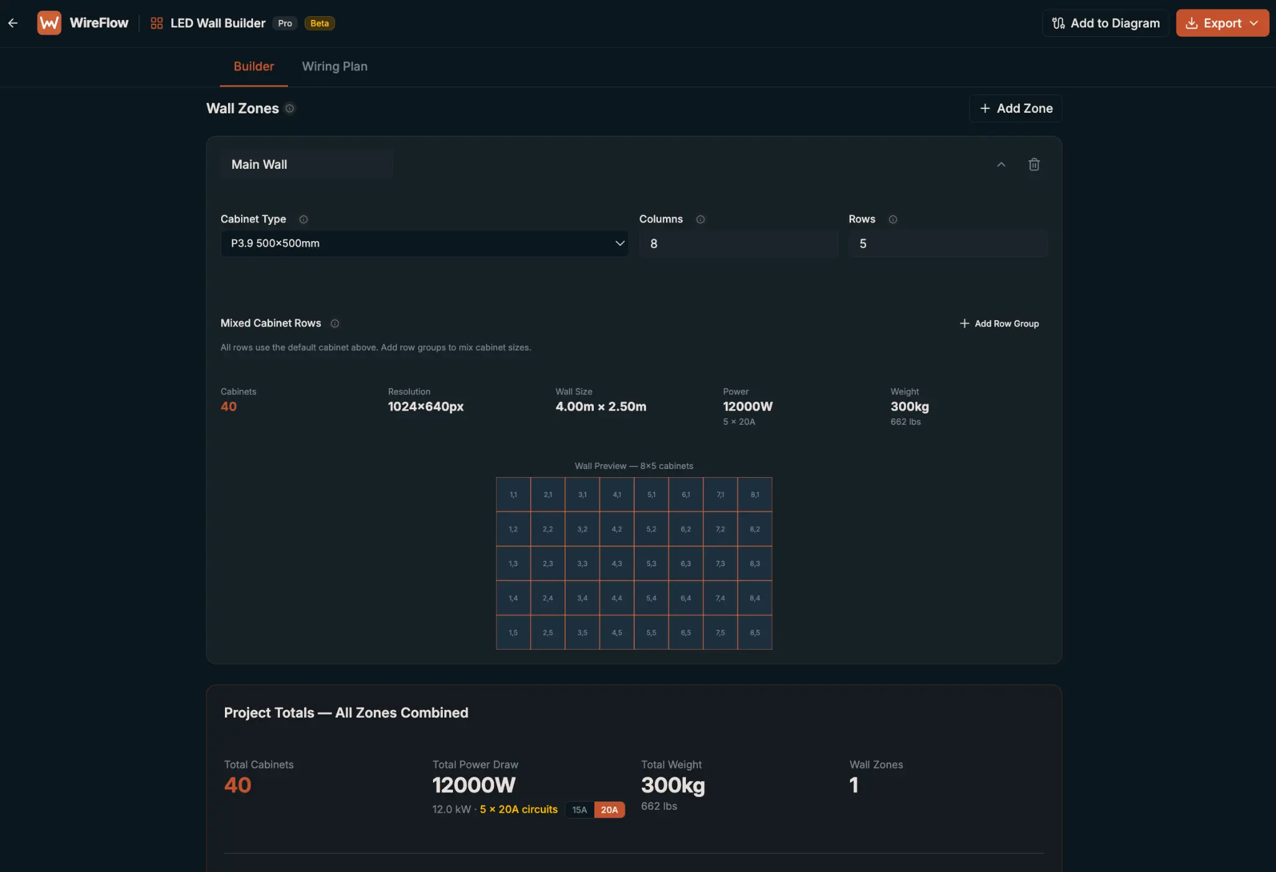The width and height of the screenshot is (1276, 872).
Task: Open the Wall Zones info icon
Action: [x=290, y=108]
